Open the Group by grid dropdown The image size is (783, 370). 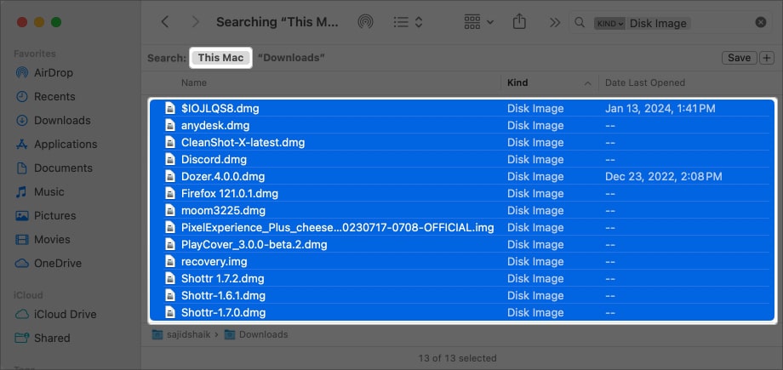(x=478, y=22)
